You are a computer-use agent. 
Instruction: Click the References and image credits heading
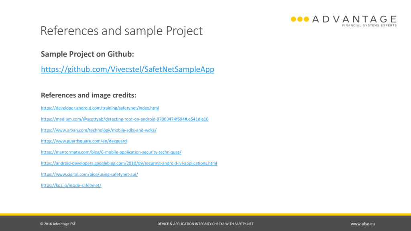[88, 95]
